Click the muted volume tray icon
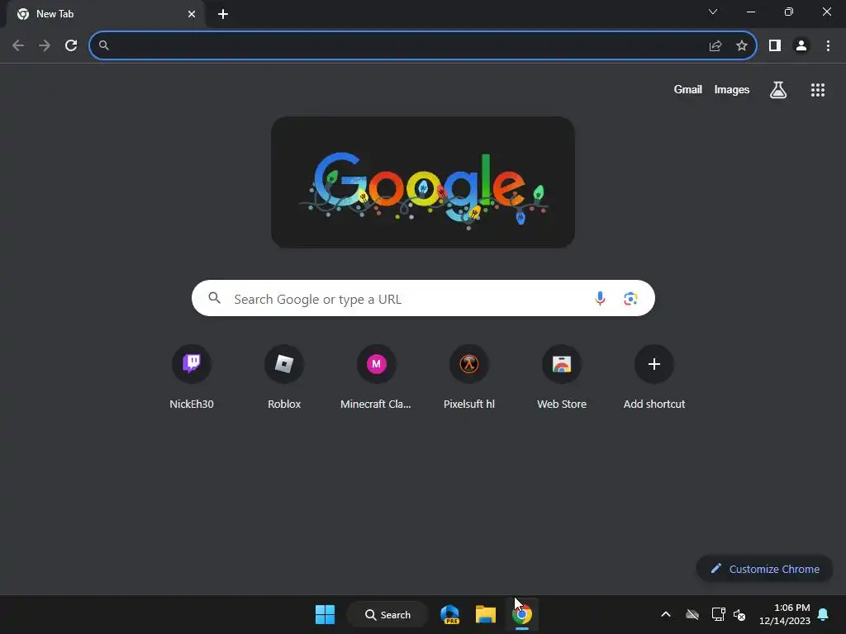This screenshot has height=634, width=846. coord(739,614)
